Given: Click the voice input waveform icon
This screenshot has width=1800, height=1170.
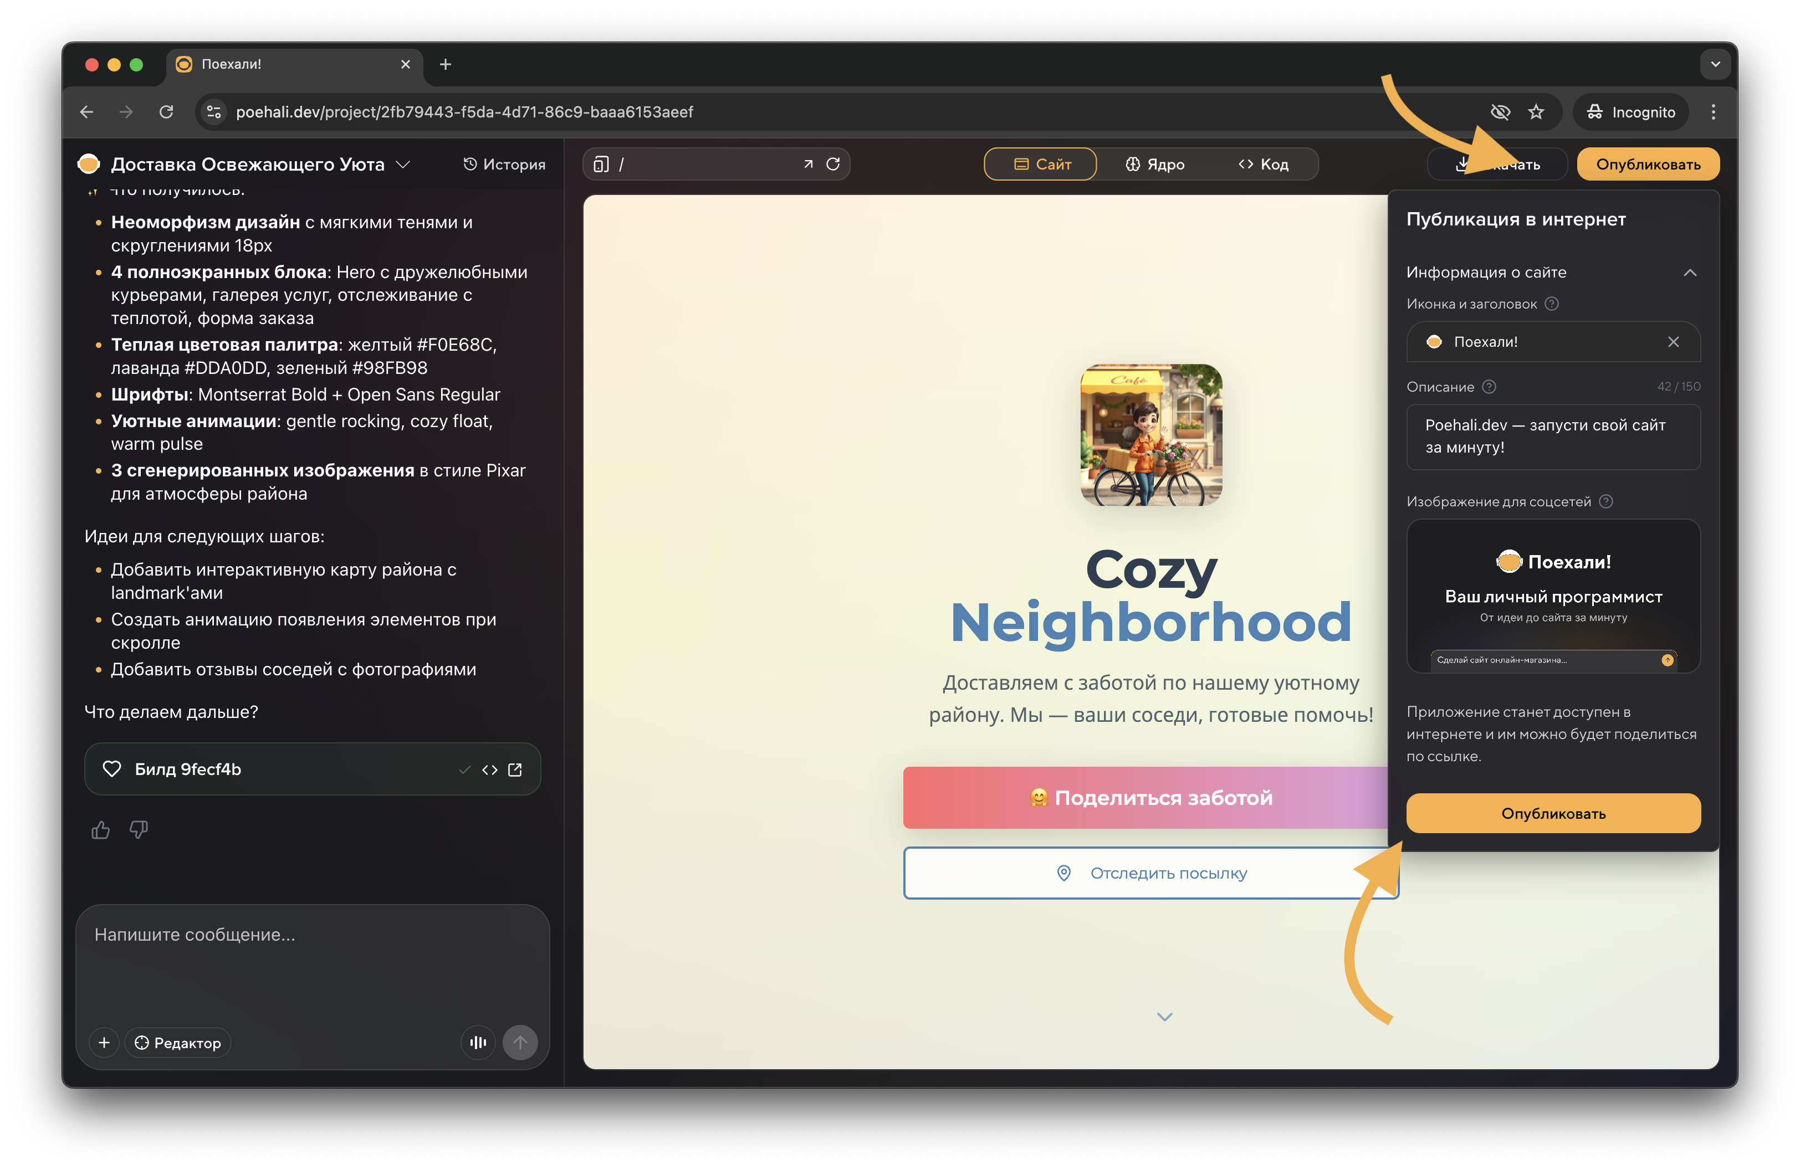Looking at the screenshot, I should (478, 1042).
